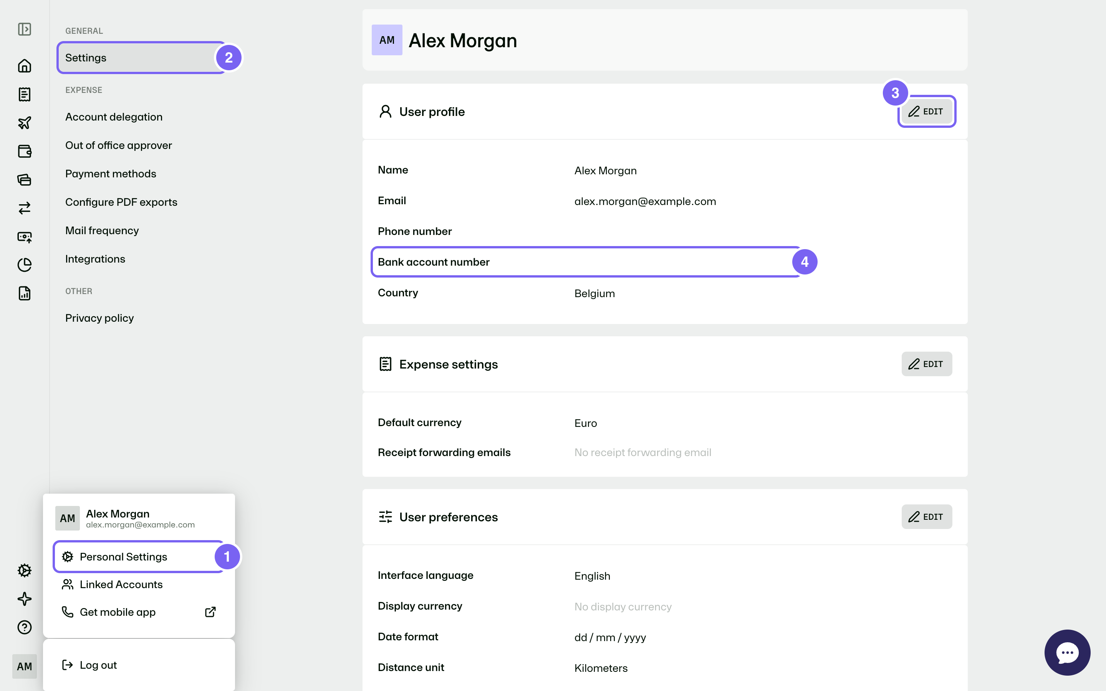
Task: Open the pie chart insights icon
Action: coord(25,264)
